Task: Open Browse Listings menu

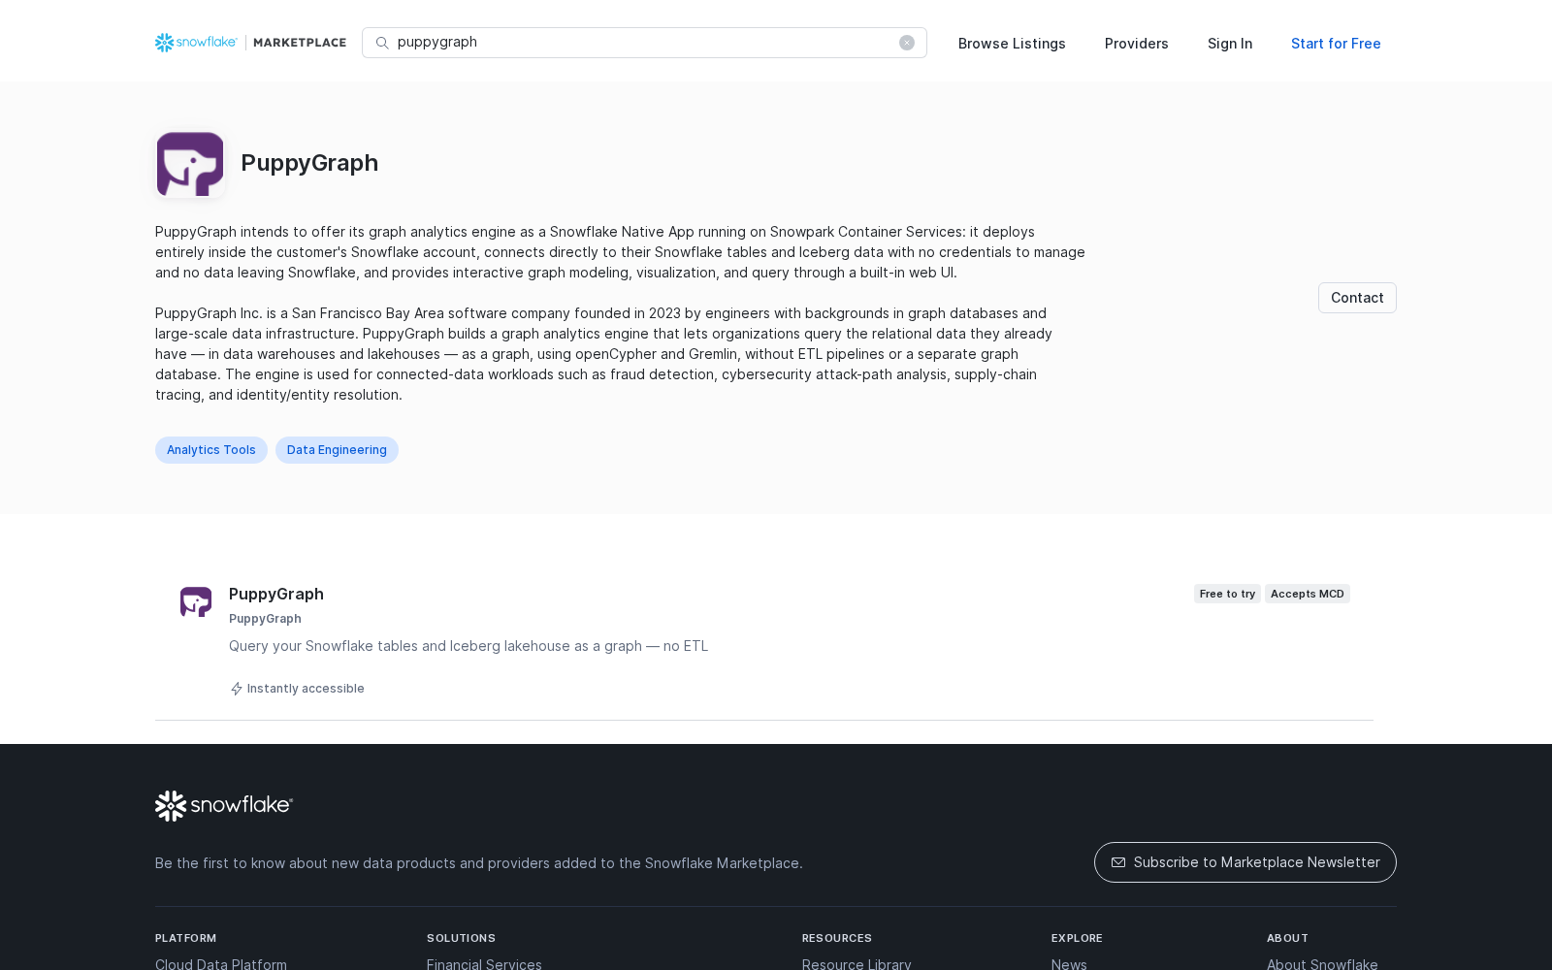Action: point(1012,44)
